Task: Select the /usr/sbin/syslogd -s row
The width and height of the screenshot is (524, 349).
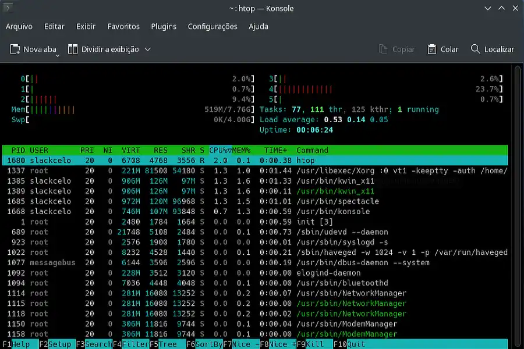Action: [255, 242]
